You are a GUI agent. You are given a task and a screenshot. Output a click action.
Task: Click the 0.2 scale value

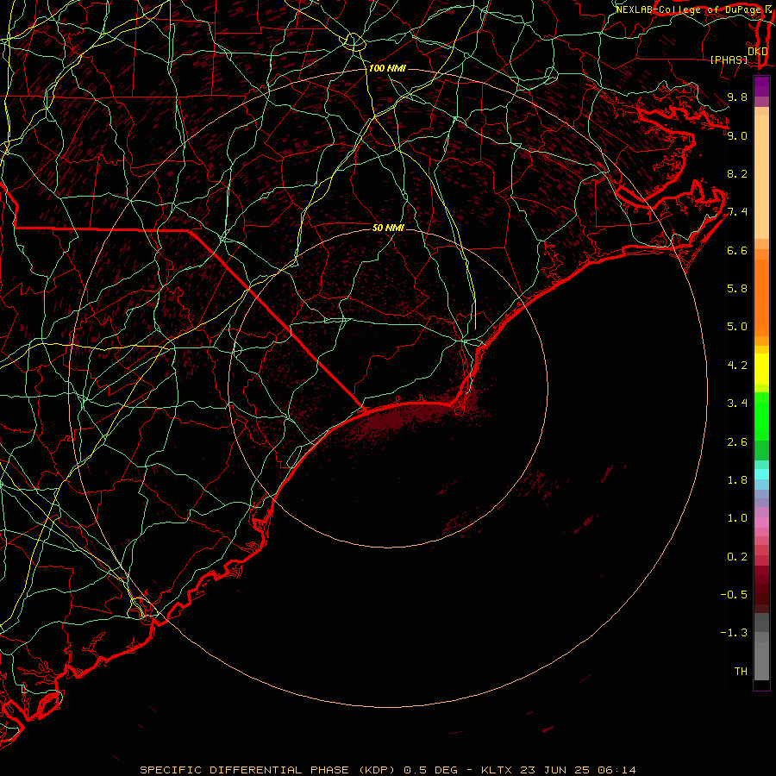pyautogui.click(x=737, y=557)
